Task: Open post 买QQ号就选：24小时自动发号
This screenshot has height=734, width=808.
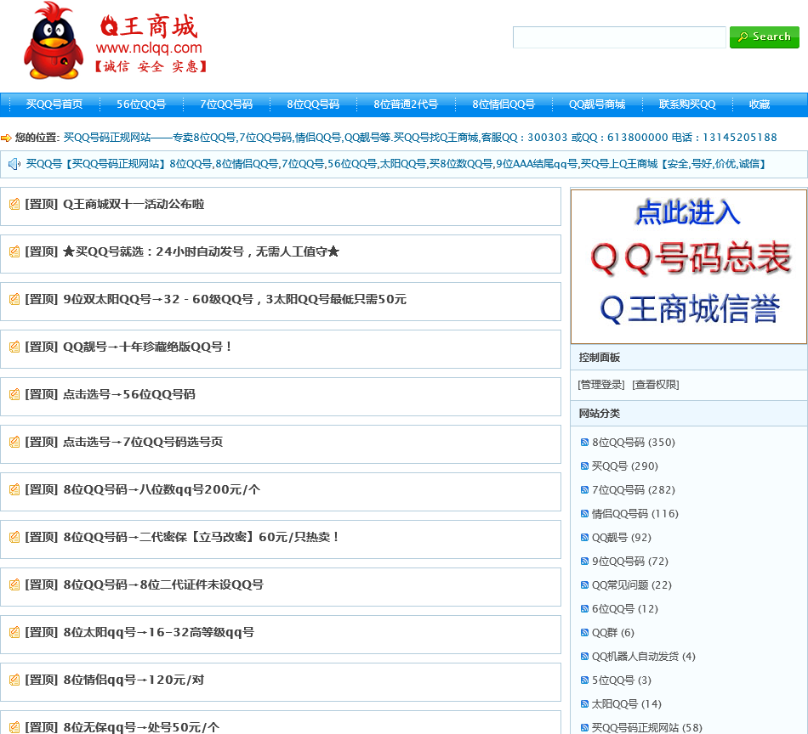Action: click(x=201, y=251)
